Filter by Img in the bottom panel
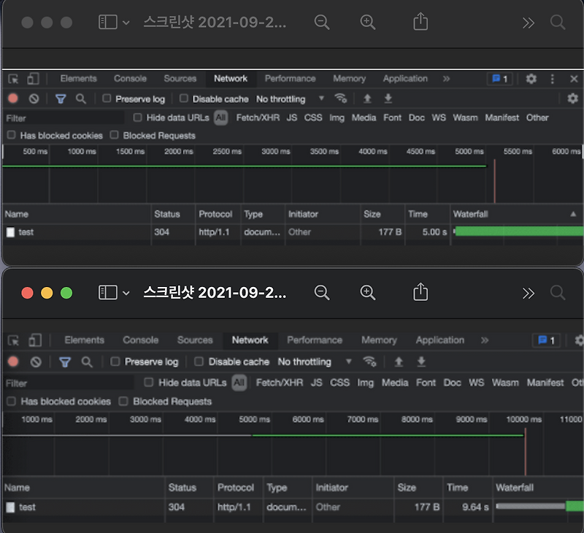The height and width of the screenshot is (533, 584). [366, 383]
